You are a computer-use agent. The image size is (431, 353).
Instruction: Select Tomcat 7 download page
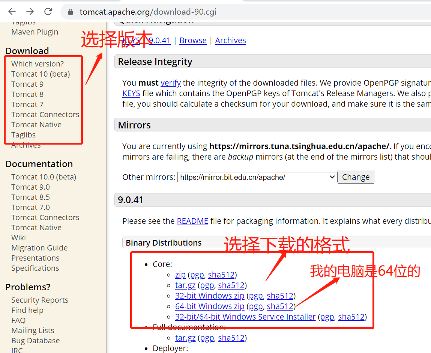click(x=27, y=104)
